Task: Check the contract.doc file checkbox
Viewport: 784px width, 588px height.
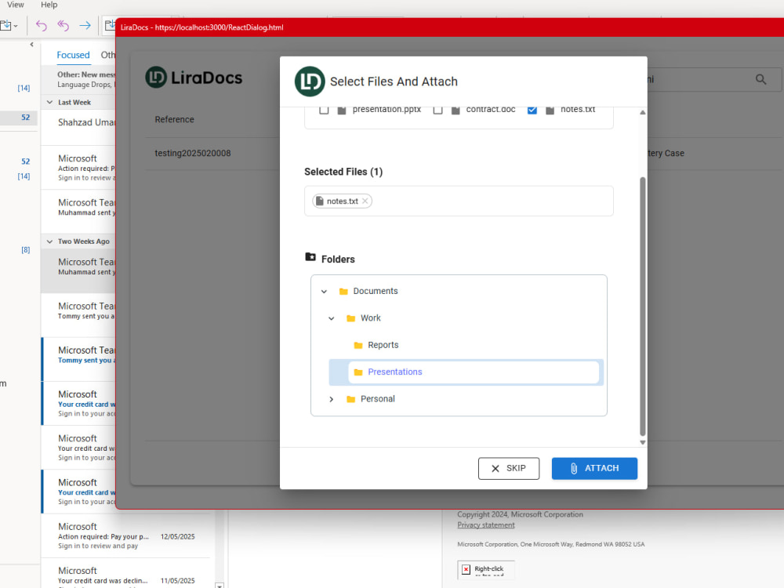Action: [x=438, y=110]
